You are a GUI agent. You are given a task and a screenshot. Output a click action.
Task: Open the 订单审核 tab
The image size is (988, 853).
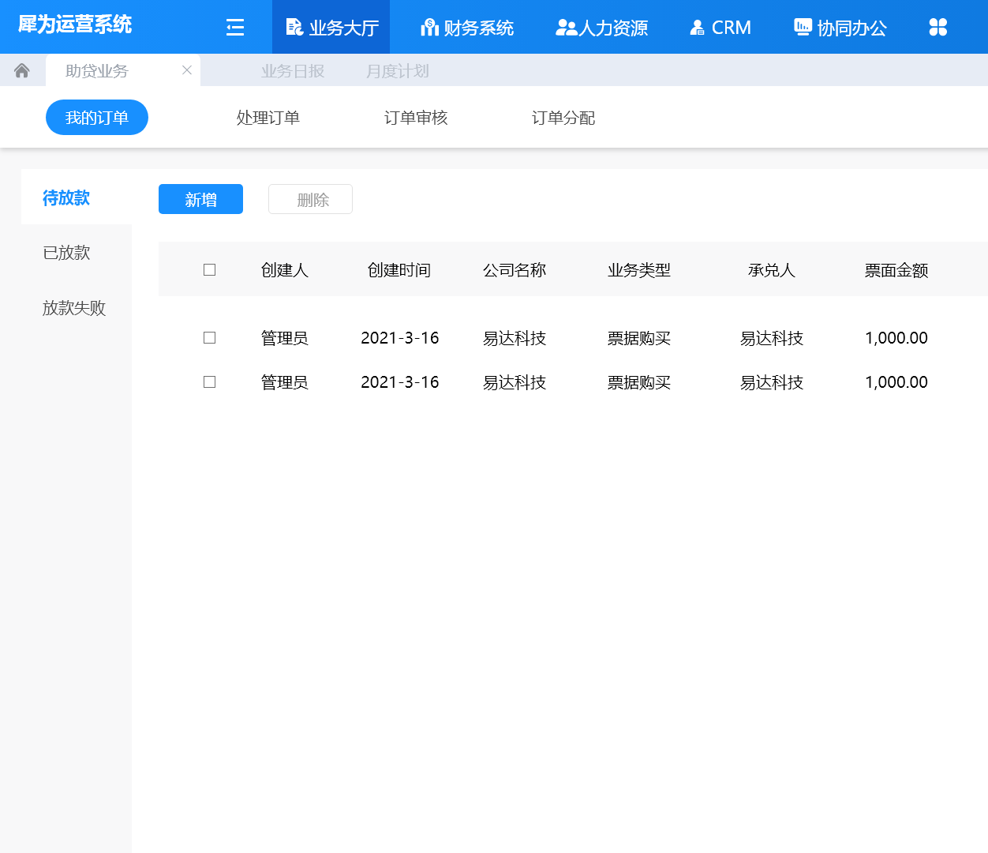pyautogui.click(x=415, y=117)
